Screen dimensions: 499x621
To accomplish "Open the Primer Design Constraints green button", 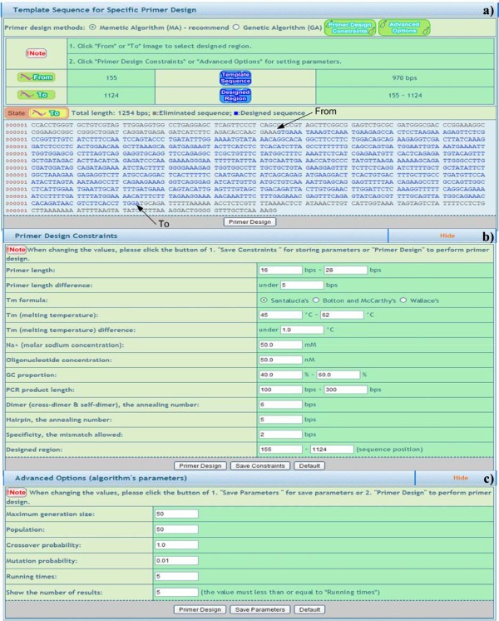I will coord(350,27).
